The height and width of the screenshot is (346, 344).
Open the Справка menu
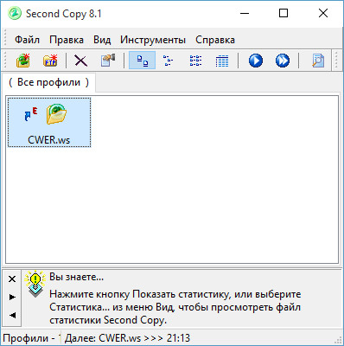click(x=215, y=40)
